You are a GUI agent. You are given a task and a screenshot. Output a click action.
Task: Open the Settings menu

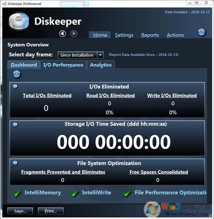click(124, 35)
